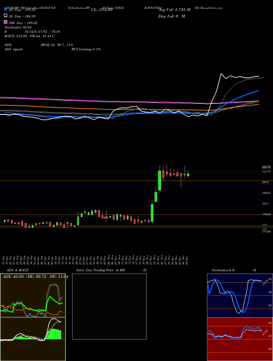Click the 'BUY Growing @ 1%' signal text
Image resolution: width=273 pixels, height=361 pixels.
point(86,49)
